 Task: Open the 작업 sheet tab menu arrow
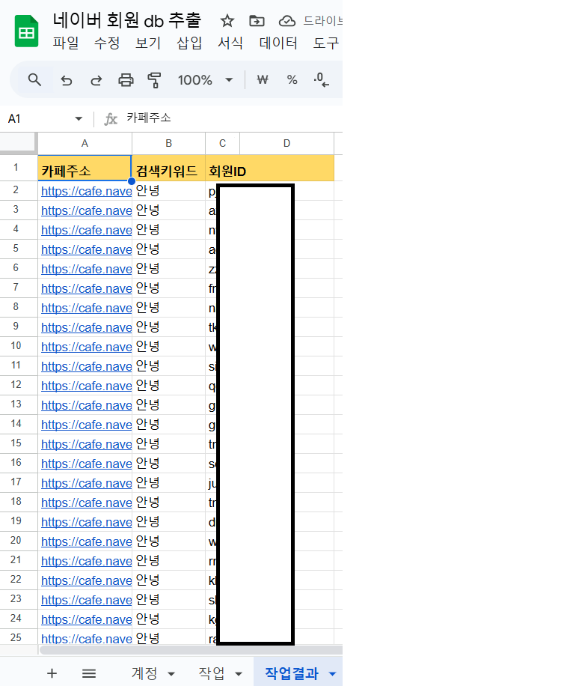(x=239, y=674)
